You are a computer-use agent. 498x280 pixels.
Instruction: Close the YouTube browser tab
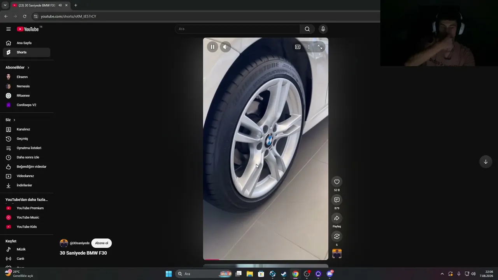coord(66,5)
